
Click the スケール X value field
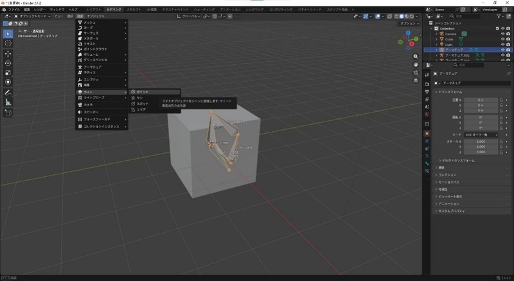click(481, 141)
